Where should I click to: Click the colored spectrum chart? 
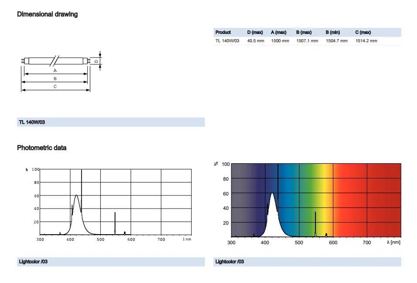[308, 203]
